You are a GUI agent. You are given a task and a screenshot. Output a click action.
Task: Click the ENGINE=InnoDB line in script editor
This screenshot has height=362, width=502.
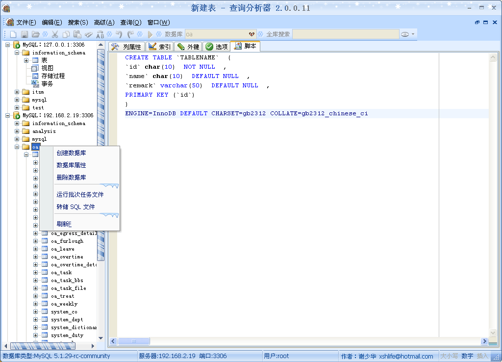pyautogui.click(x=246, y=113)
